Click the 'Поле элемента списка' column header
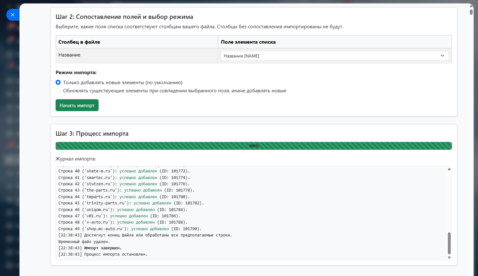Image resolution: width=478 pixels, height=276 pixels. click(x=248, y=42)
